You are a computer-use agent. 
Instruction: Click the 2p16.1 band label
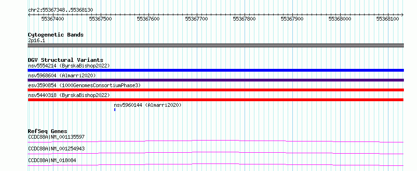tap(37, 41)
